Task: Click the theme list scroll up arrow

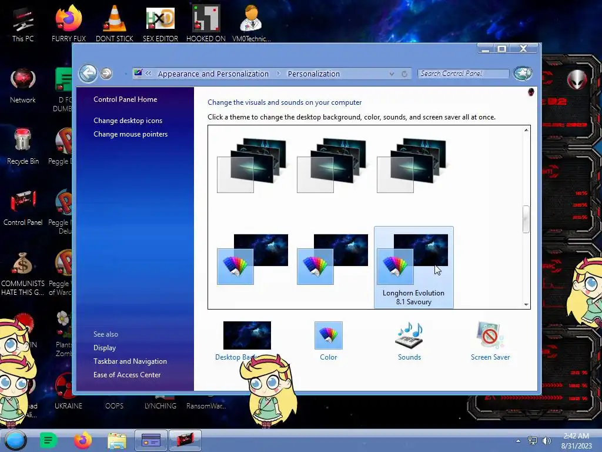Action: click(526, 130)
